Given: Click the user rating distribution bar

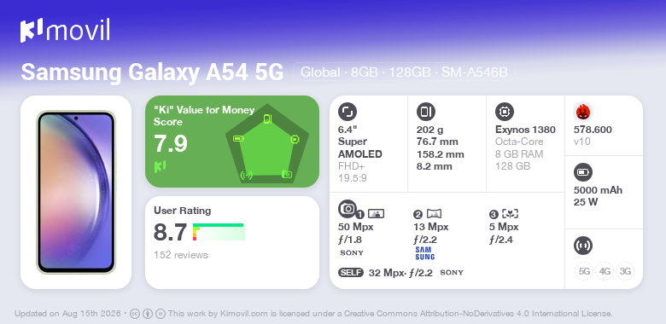Looking at the screenshot, I should point(219,232).
